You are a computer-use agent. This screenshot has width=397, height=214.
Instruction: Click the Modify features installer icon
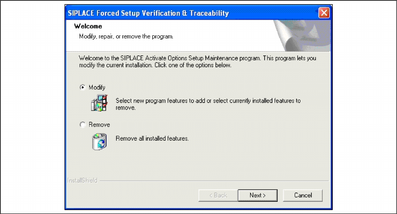pyautogui.click(x=99, y=103)
